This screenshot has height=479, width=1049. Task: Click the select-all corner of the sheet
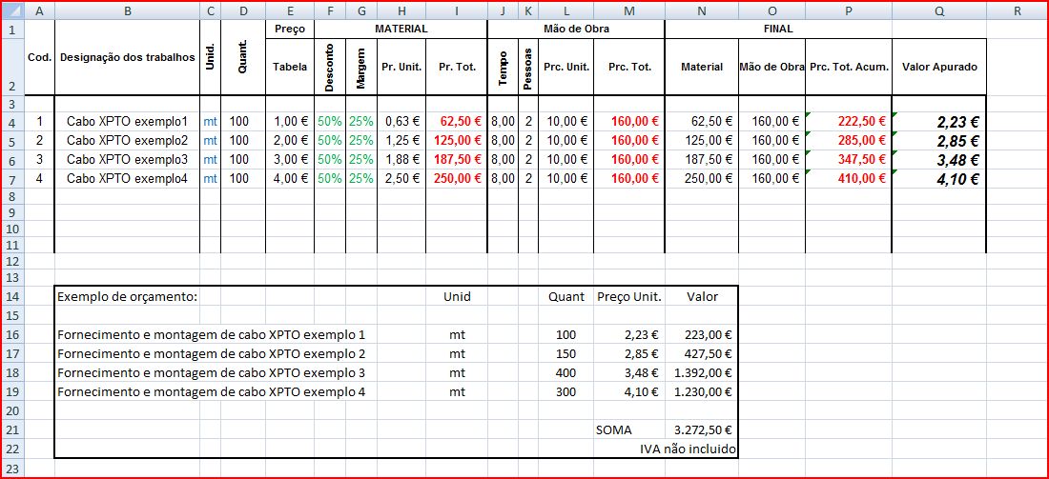[12, 10]
